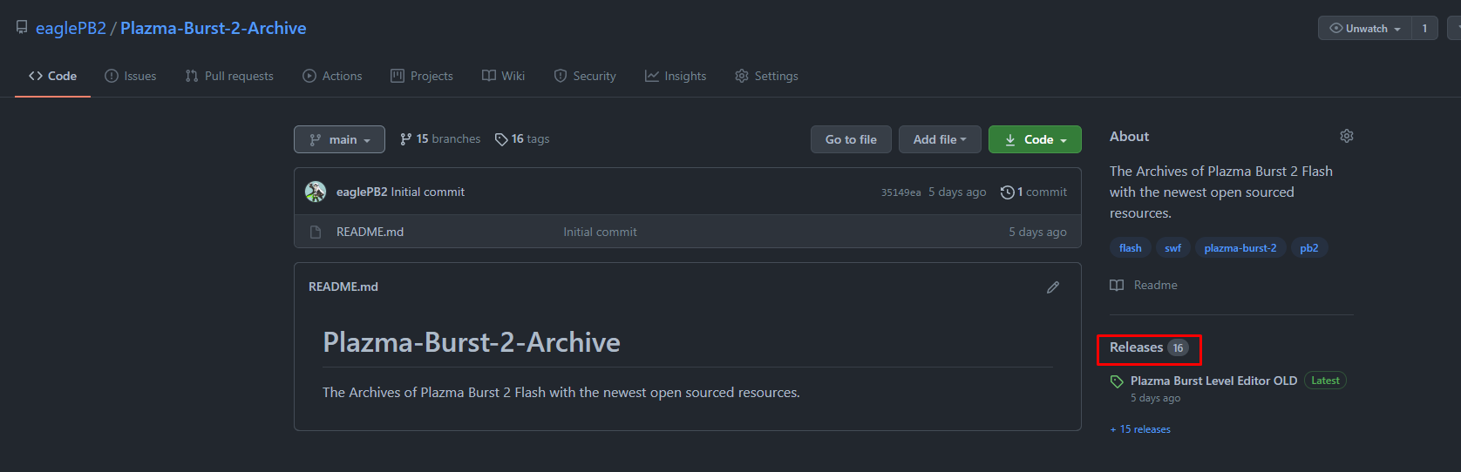Click the Latest release badge

[x=1325, y=381]
